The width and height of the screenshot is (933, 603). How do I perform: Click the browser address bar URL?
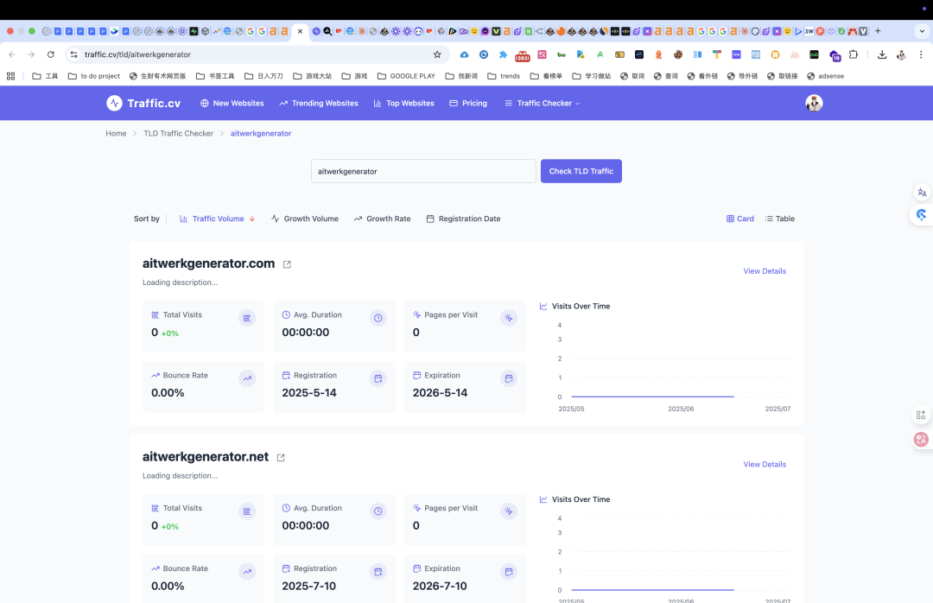tap(137, 54)
